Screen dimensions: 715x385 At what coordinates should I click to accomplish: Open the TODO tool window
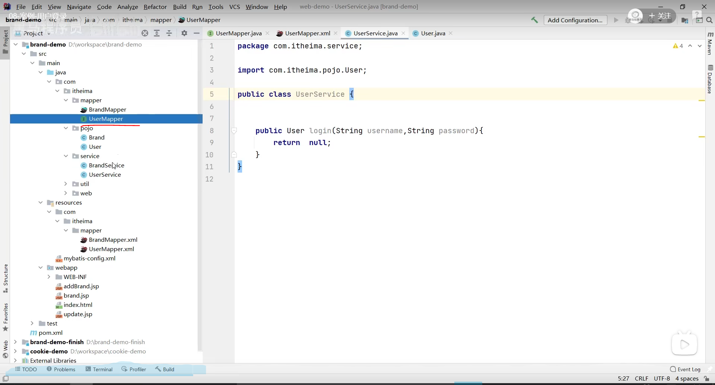tap(26, 369)
